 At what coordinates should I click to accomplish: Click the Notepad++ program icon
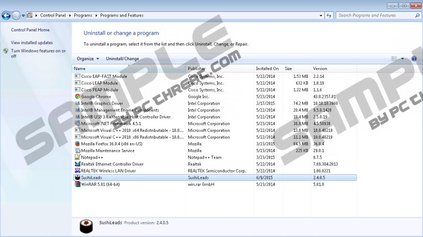click(x=77, y=157)
